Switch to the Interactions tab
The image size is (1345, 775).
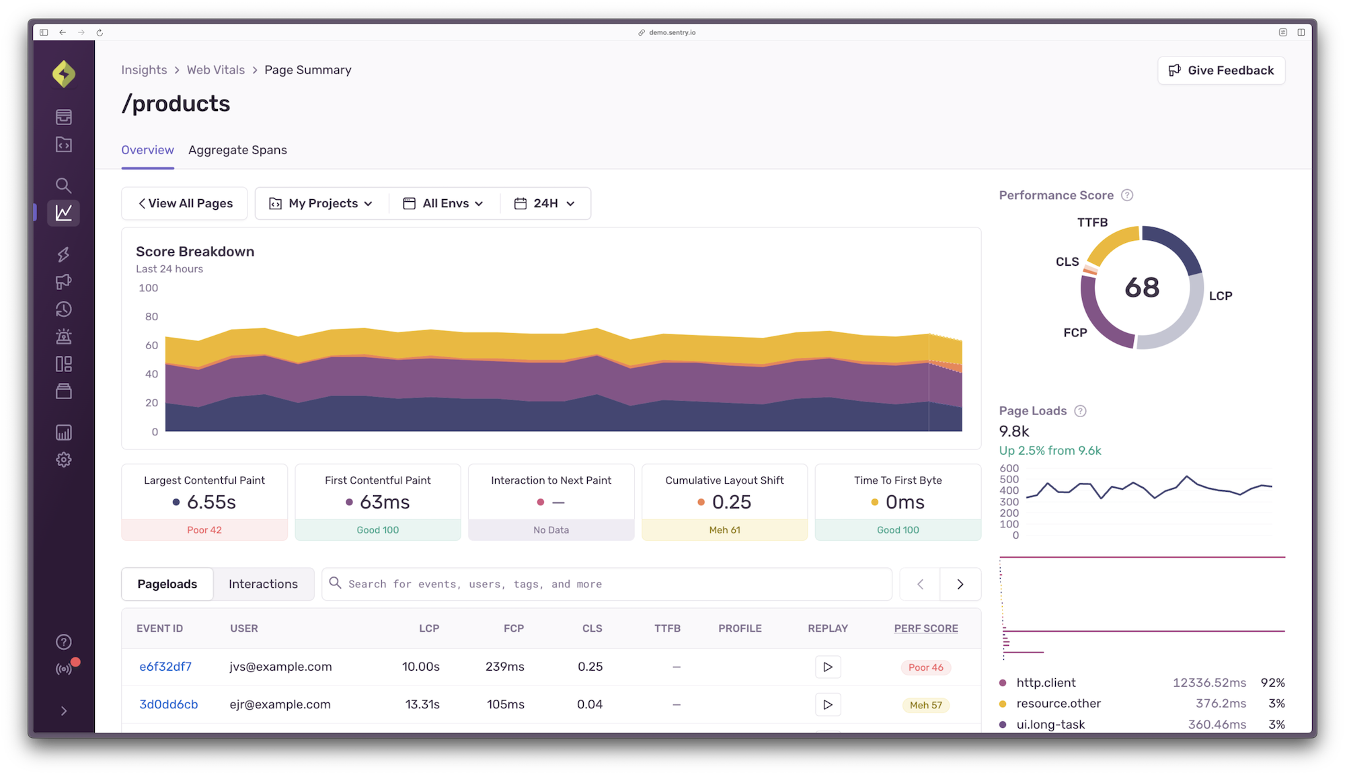[263, 583]
